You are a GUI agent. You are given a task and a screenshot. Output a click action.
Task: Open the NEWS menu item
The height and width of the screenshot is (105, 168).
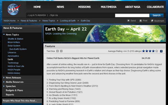click(x=60, y=7)
